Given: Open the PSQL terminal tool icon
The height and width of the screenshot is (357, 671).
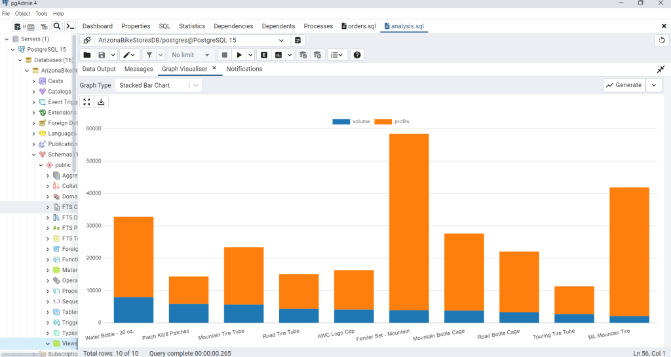Looking at the screenshot, I should tap(70, 26).
